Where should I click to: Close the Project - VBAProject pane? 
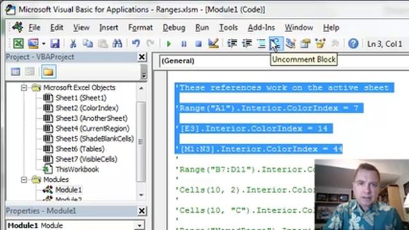(x=142, y=57)
